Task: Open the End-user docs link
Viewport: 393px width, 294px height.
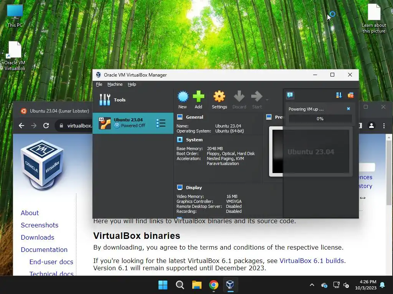Action: pyautogui.click(x=51, y=262)
